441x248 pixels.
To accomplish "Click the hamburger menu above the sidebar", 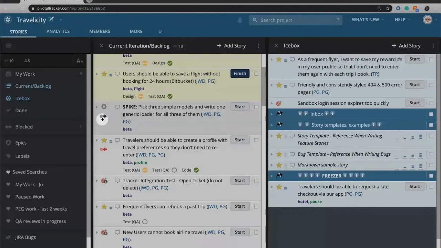I will click(8, 45).
